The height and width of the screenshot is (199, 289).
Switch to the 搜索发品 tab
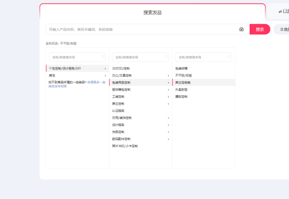(x=152, y=13)
